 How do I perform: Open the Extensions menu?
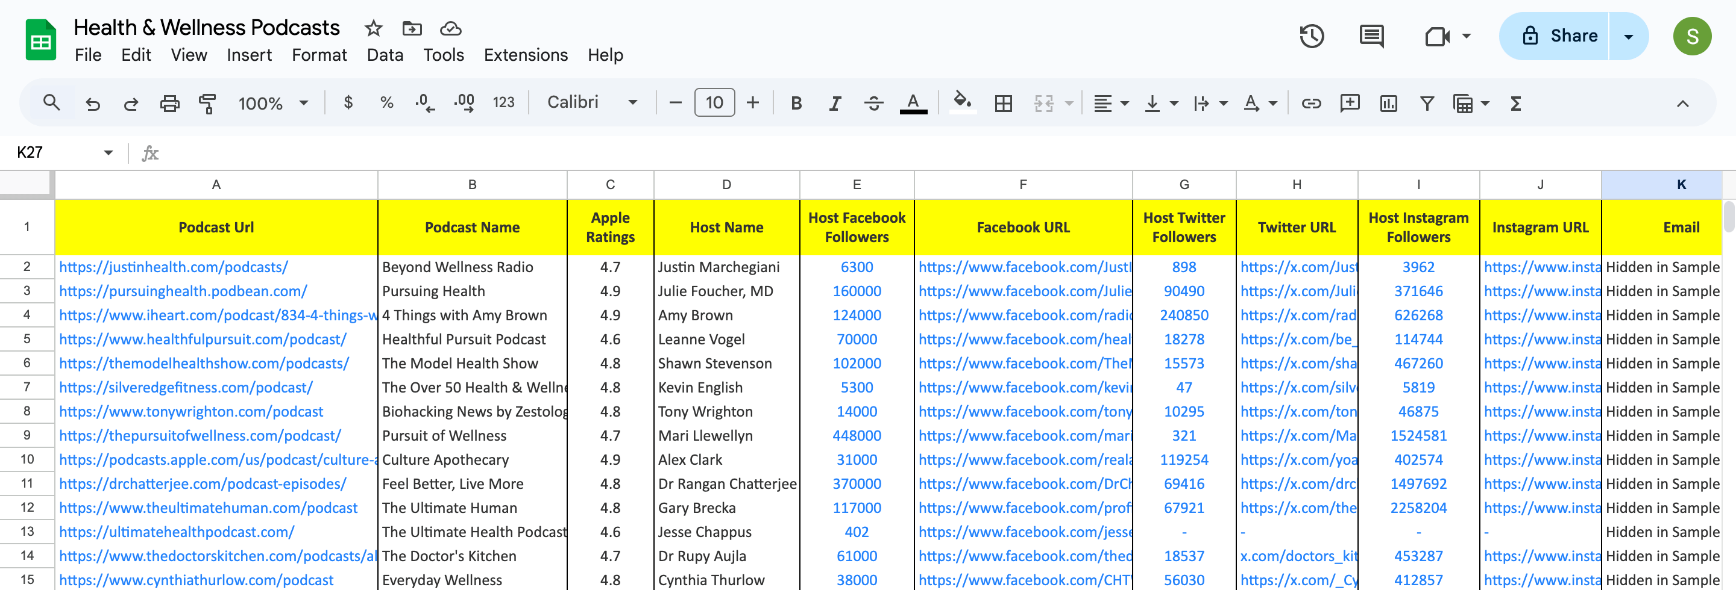(x=526, y=55)
